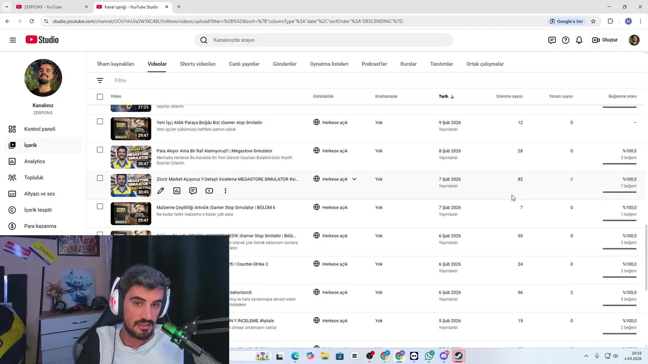This screenshot has height=364, width=648.
Task: Click Google'a Sor button in address bar
Action: [x=566, y=21]
